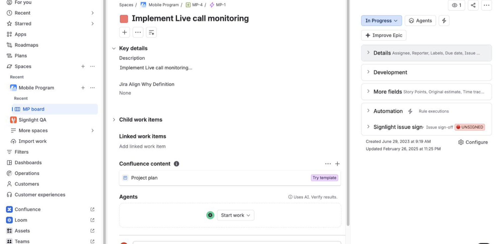
Task: Open the Confluence content ellipsis menu
Action: coord(328,164)
